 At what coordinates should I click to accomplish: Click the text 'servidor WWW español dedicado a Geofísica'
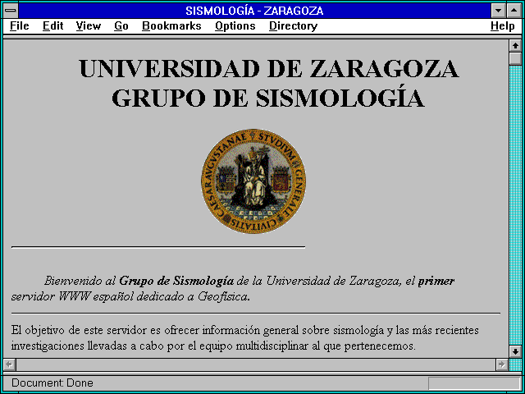[x=130, y=297]
